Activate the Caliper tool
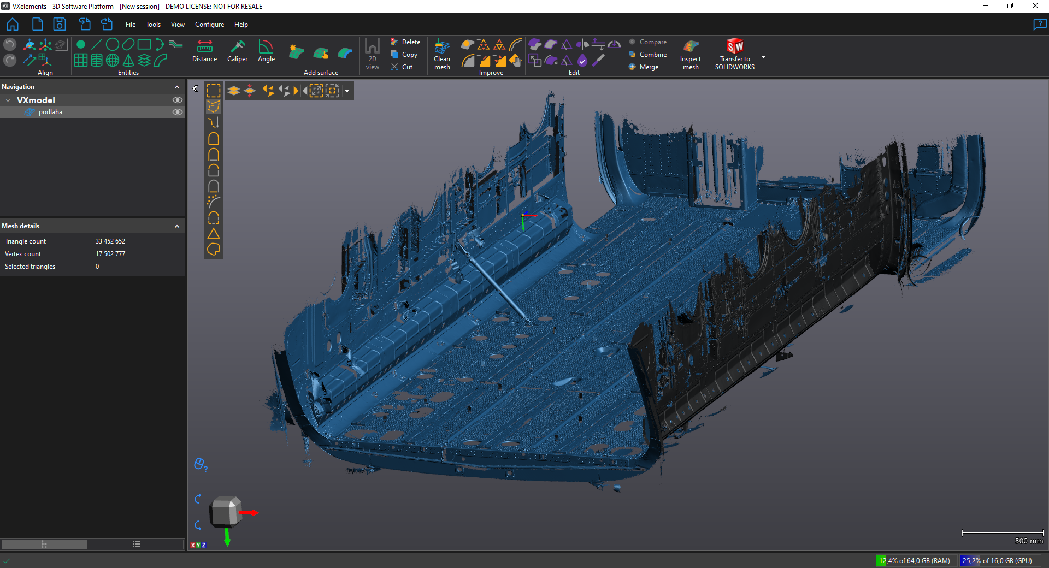Viewport: 1049px width, 568px height. 237,51
